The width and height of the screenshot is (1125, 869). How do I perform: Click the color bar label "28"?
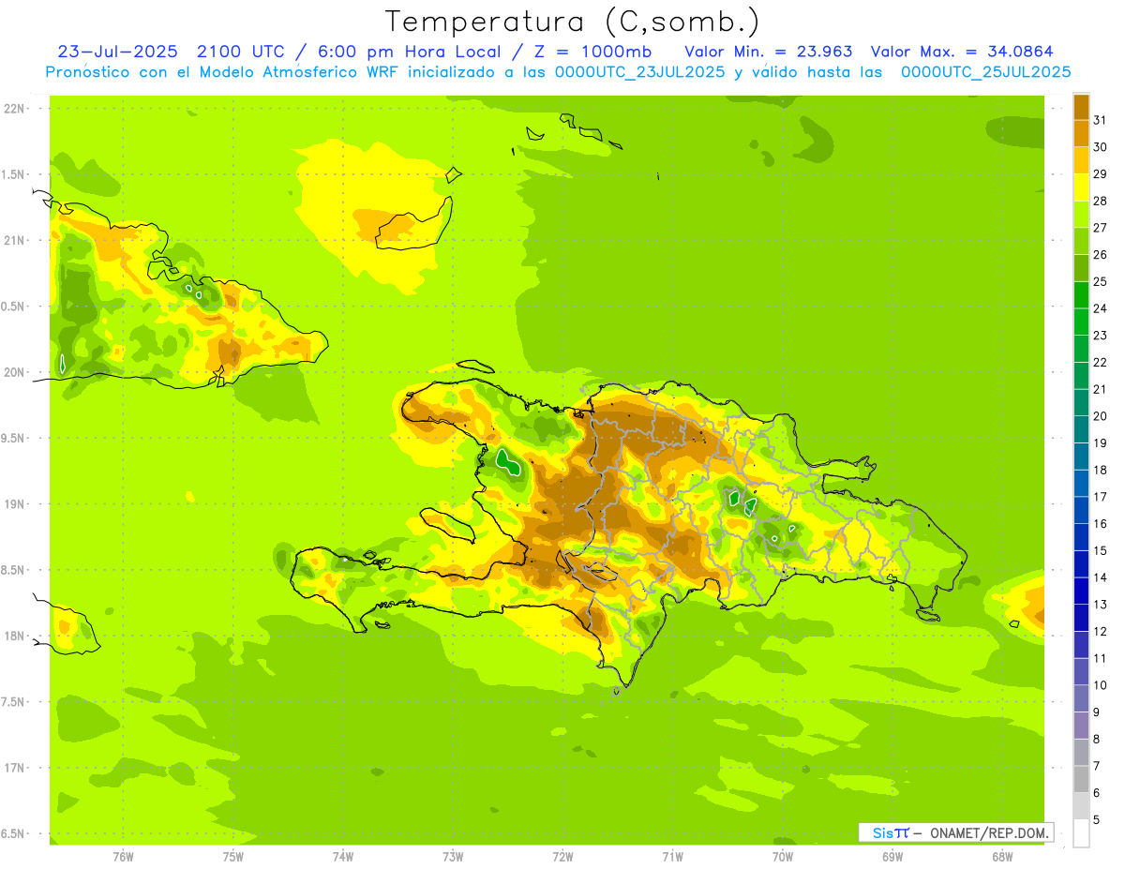click(x=1101, y=201)
